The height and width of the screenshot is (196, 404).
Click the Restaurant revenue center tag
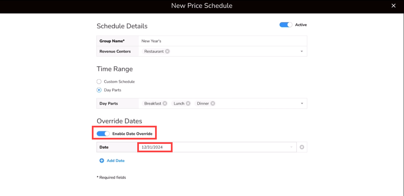click(x=154, y=51)
